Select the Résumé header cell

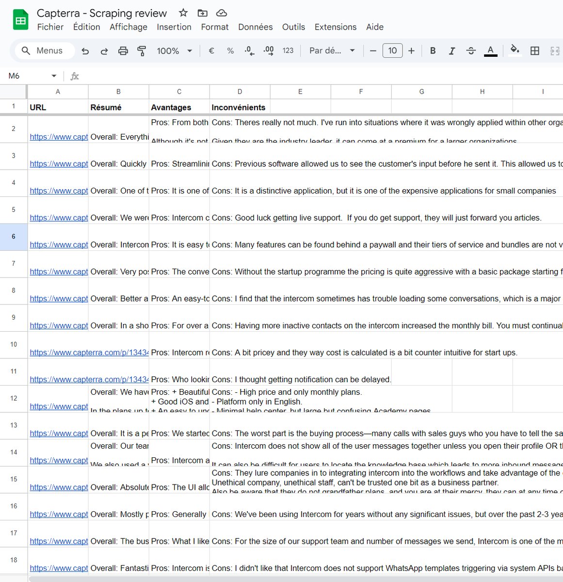tap(118, 107)
